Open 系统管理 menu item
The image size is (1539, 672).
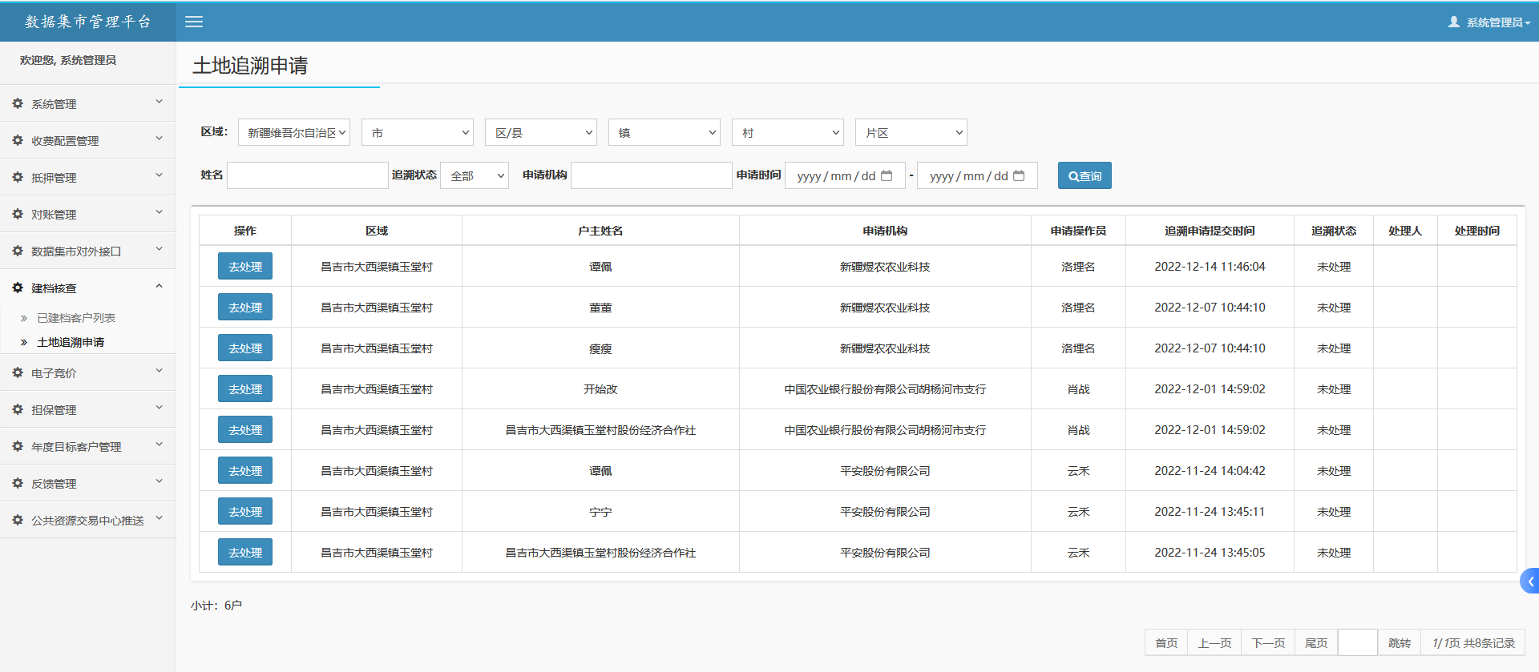click(x=88, y=103)
